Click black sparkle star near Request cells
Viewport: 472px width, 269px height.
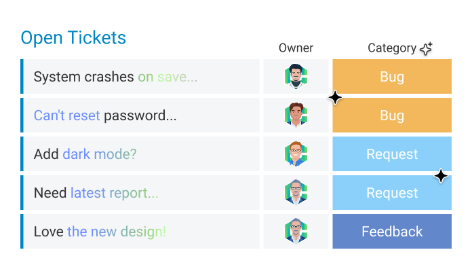tap(441, 176)
